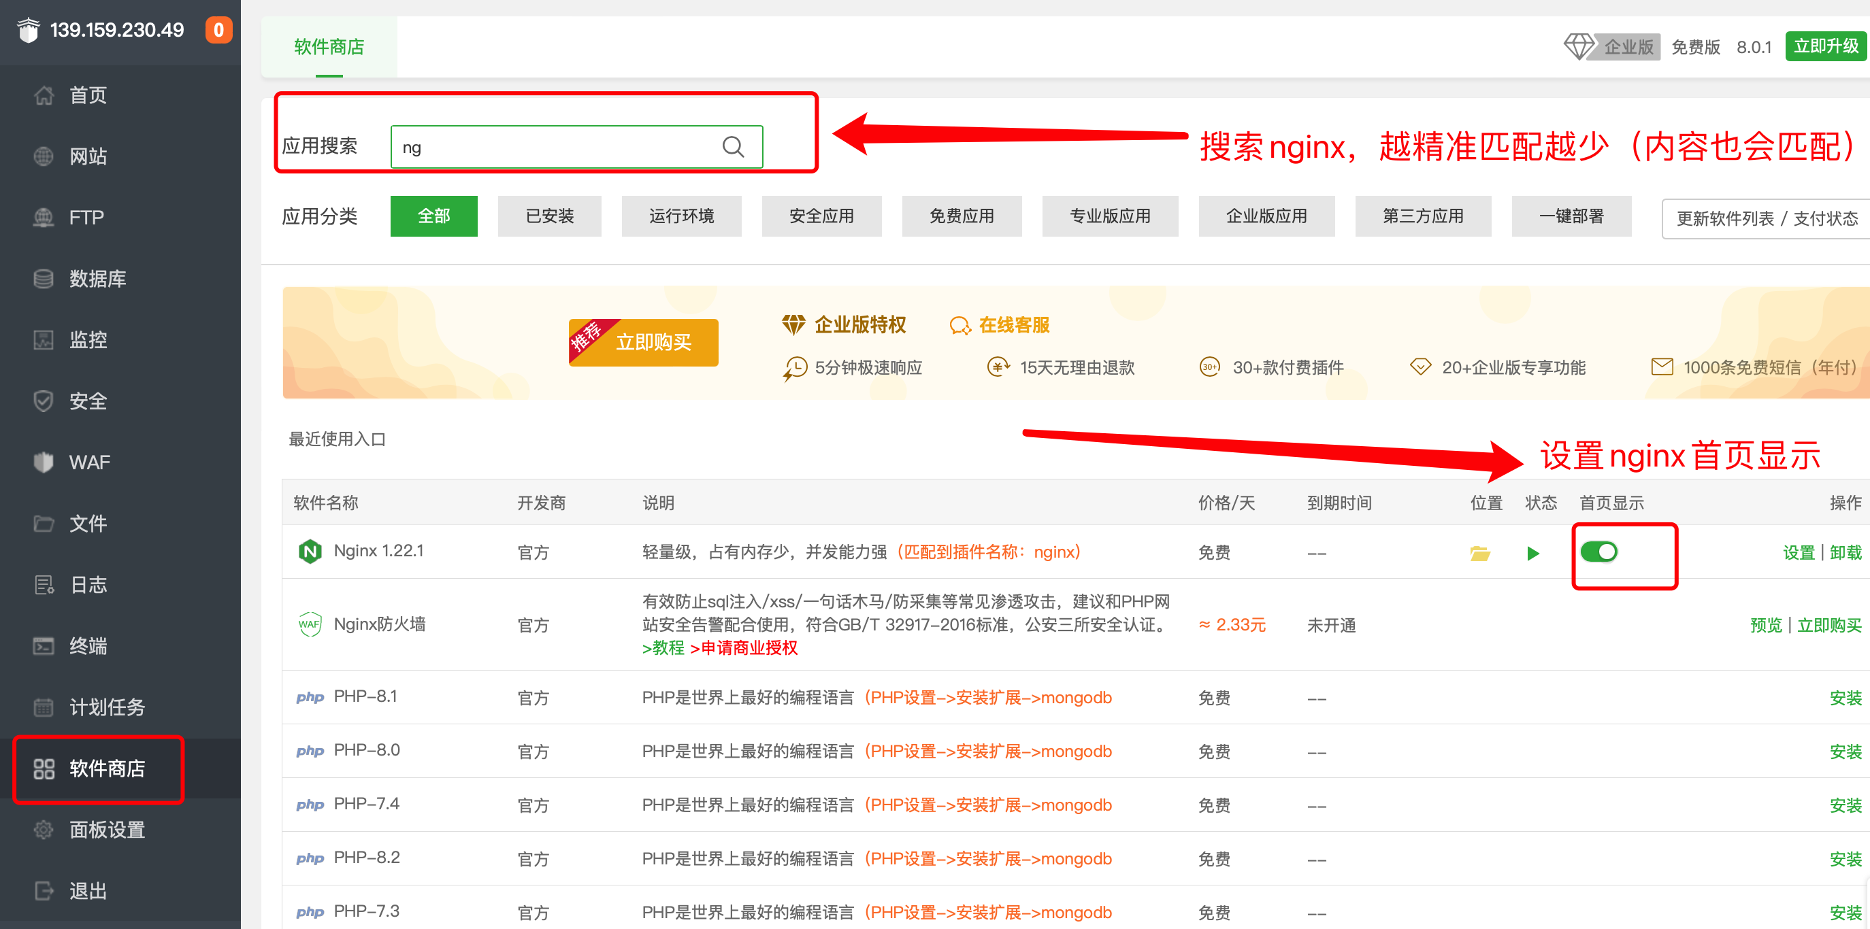Click the 企业版 label in header
The width and height of the screenshot is (1870, 929).
pos(1628,47)
